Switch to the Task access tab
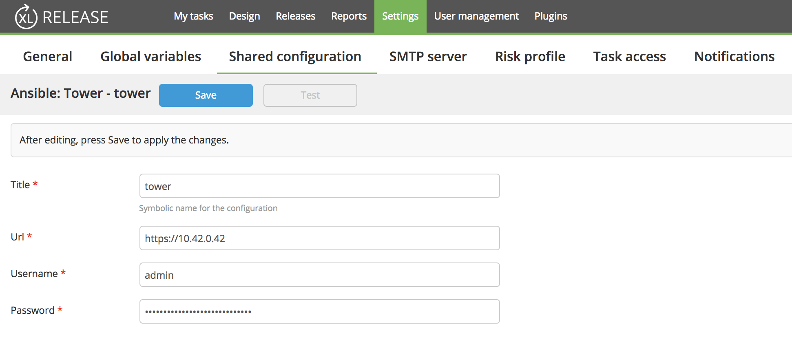Viewport: 792px width, 344px height. [x=629, y=56]
